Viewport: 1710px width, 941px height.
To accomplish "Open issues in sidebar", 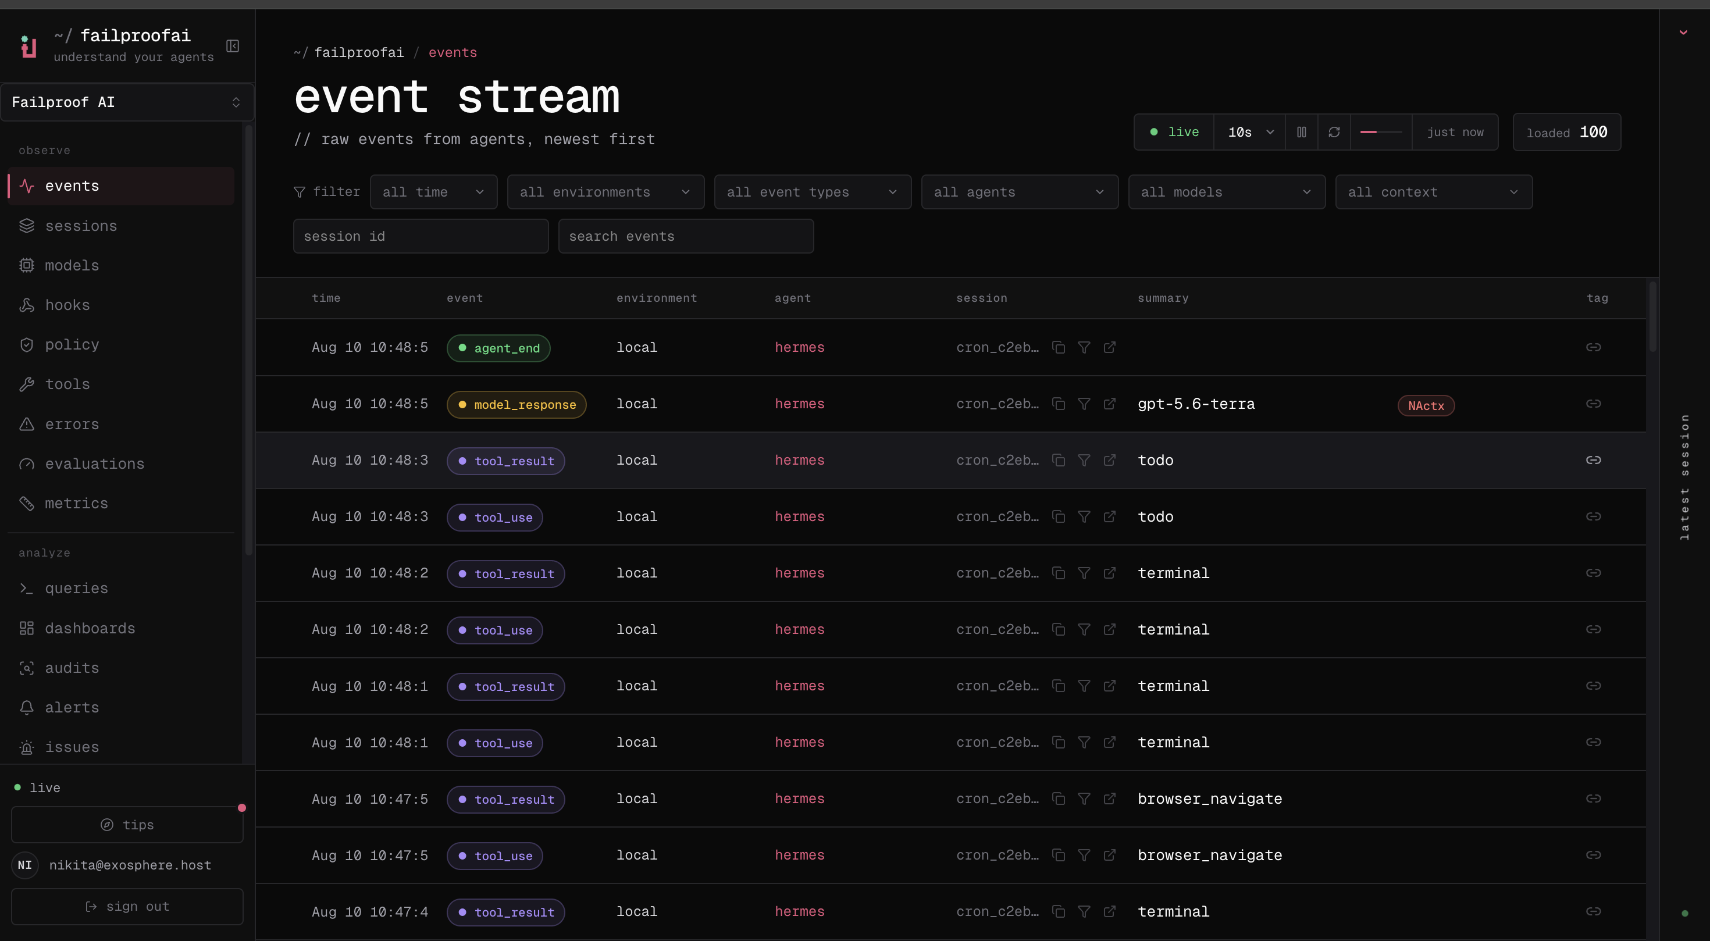I will [x=121, y=747].
